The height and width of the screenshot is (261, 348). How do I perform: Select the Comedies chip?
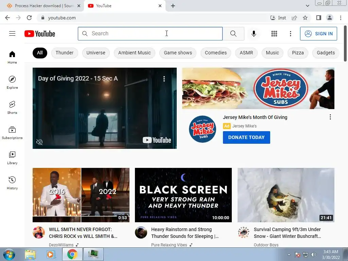pos(216,53)
